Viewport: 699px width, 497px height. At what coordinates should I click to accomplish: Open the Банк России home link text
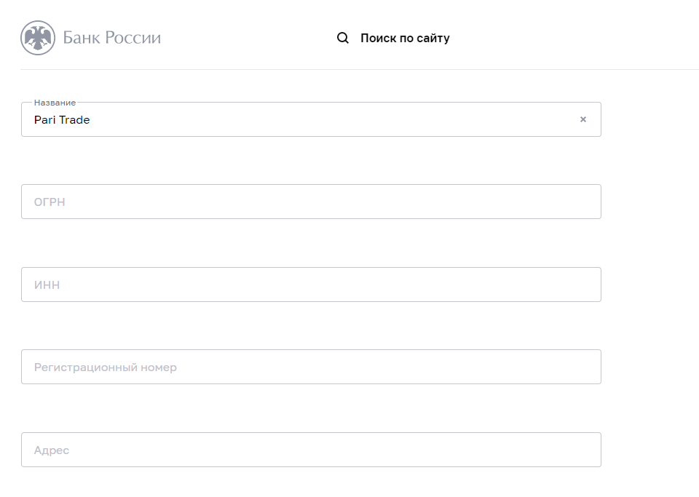[x=111, y=38]
